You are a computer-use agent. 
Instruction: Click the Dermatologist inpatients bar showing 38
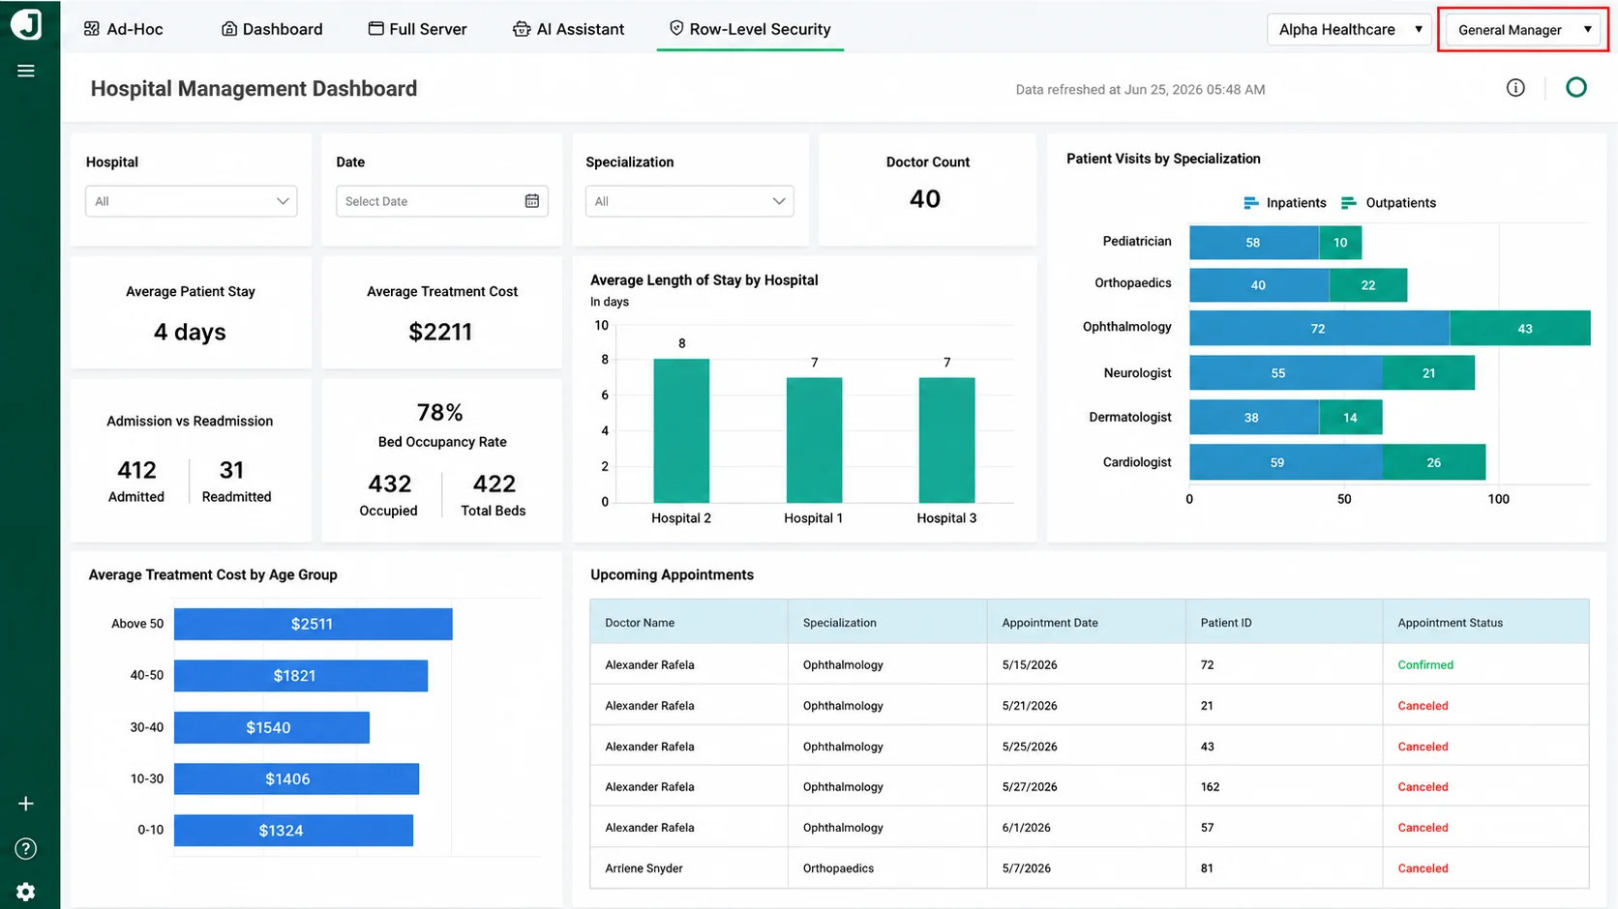coord(1254,418)
